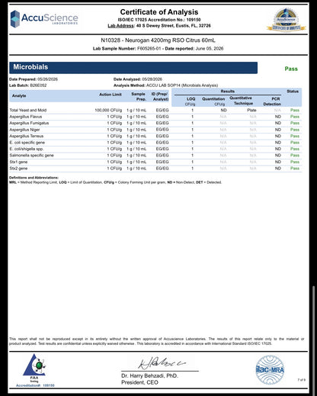Click Lab Batch B26E052
This screenshot has height=396, width=317.
tap(28, 85)
